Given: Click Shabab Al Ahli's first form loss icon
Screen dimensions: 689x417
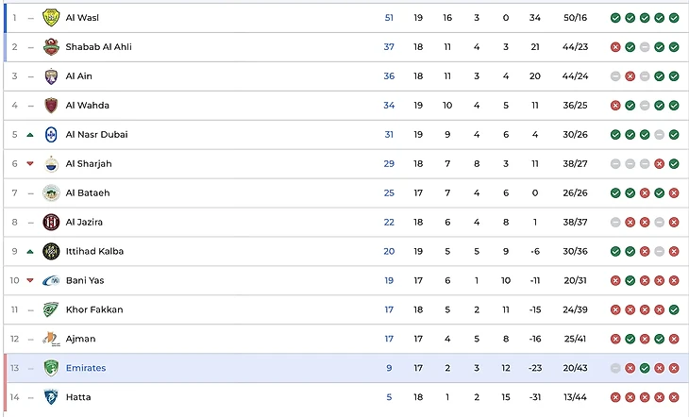Looking at the screenshot, I should 615,46.
